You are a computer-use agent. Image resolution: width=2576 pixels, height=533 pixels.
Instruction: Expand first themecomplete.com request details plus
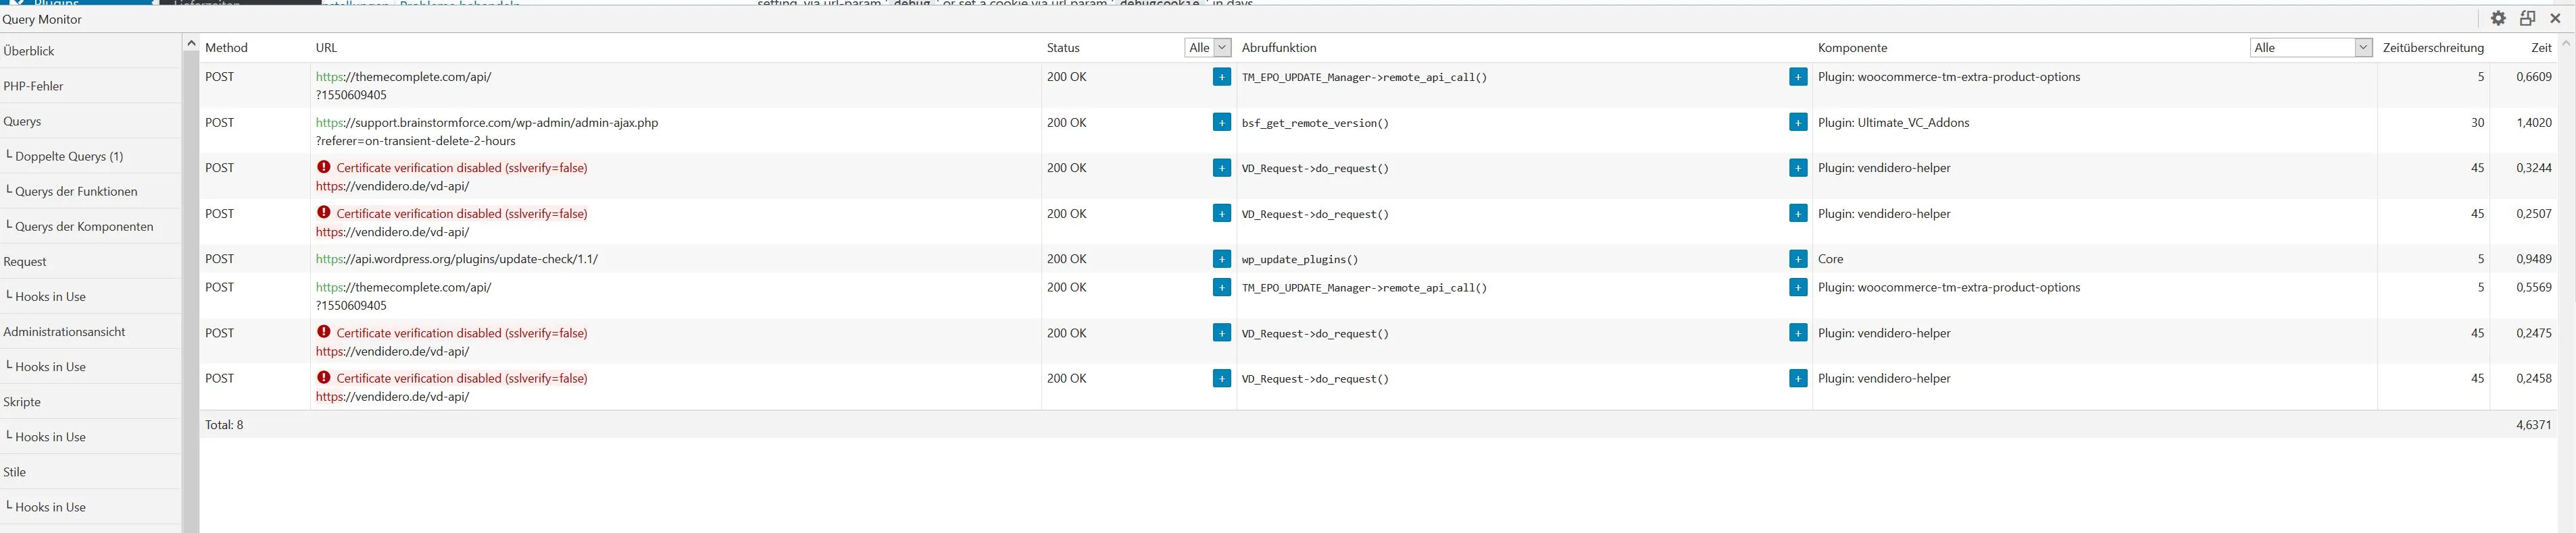click(1221, 77)
